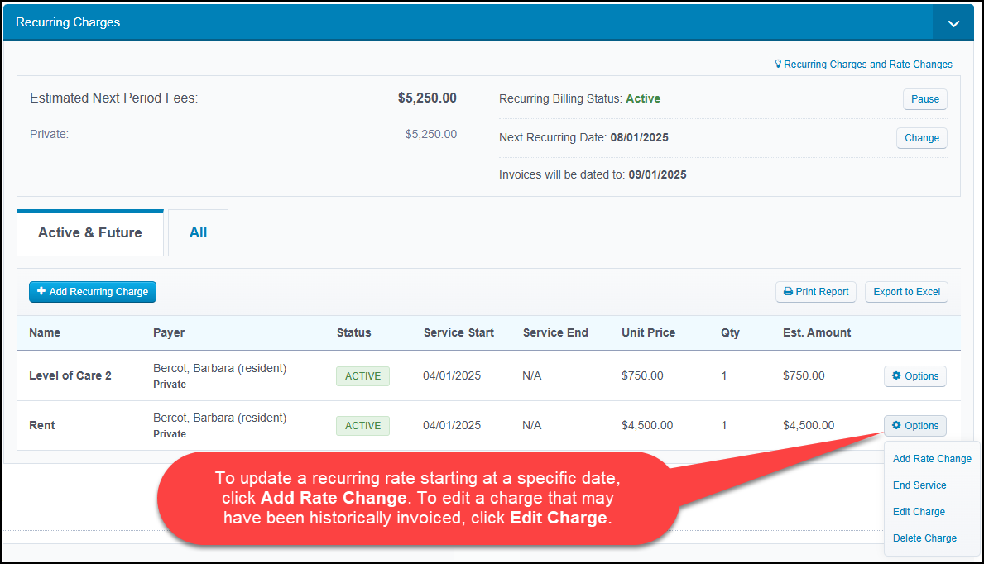984x564 pixels.
Task: Click the Recurring Charges panel title
Action: (x=68, y=22)
